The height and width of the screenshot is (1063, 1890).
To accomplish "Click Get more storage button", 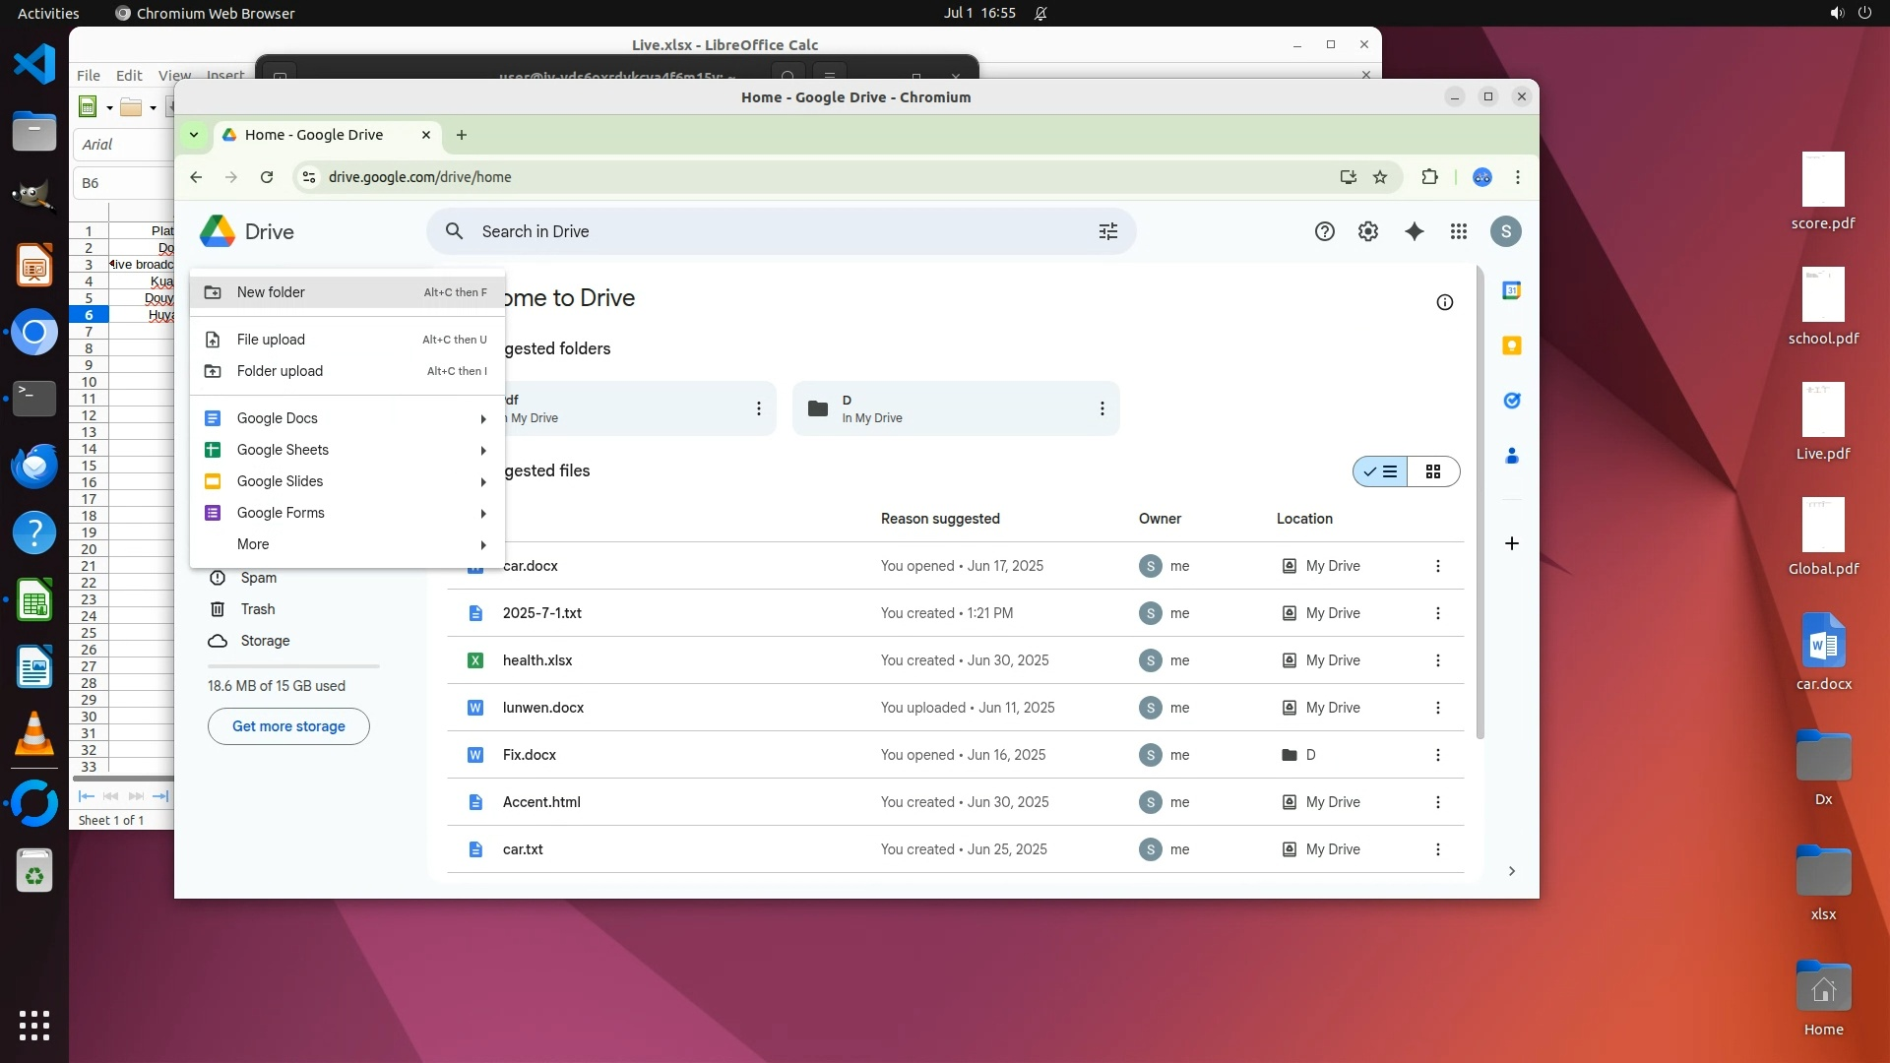I will 288,726.
